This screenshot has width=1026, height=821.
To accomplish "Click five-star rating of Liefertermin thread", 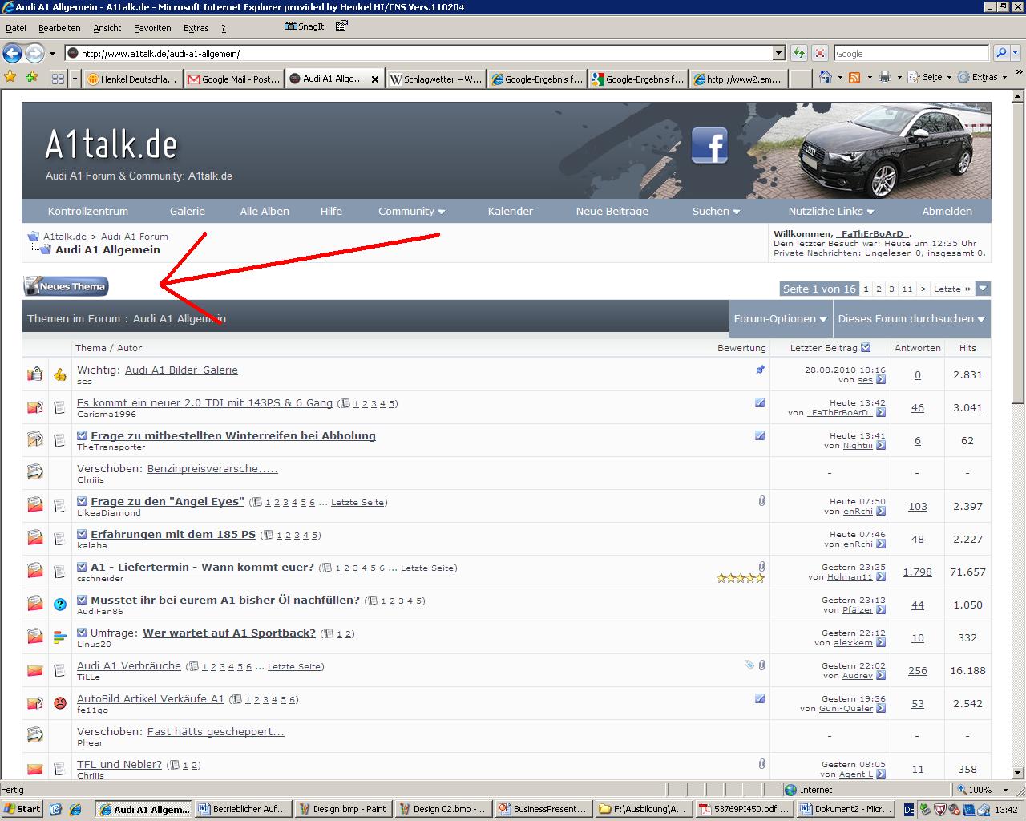I will (x=741, y=578).
